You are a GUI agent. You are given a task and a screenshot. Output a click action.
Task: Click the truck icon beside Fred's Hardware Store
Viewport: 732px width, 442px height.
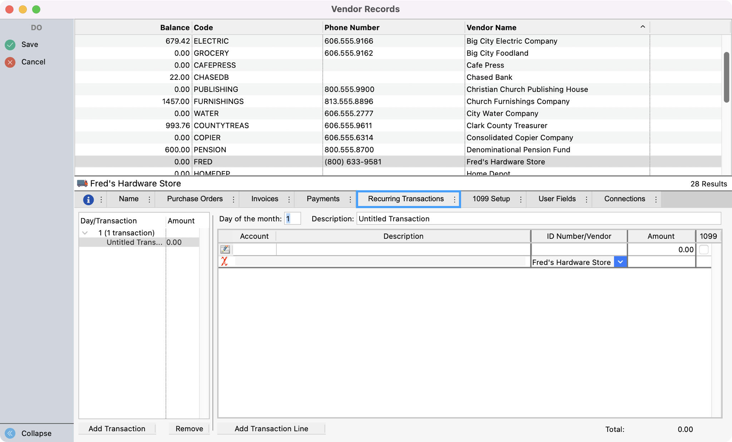82,183
